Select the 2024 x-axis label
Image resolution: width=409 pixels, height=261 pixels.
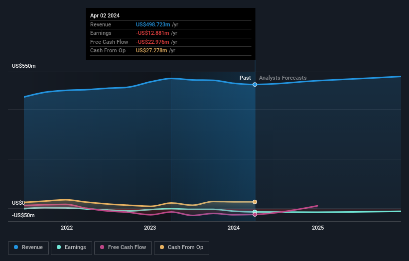tap(234, 228)
